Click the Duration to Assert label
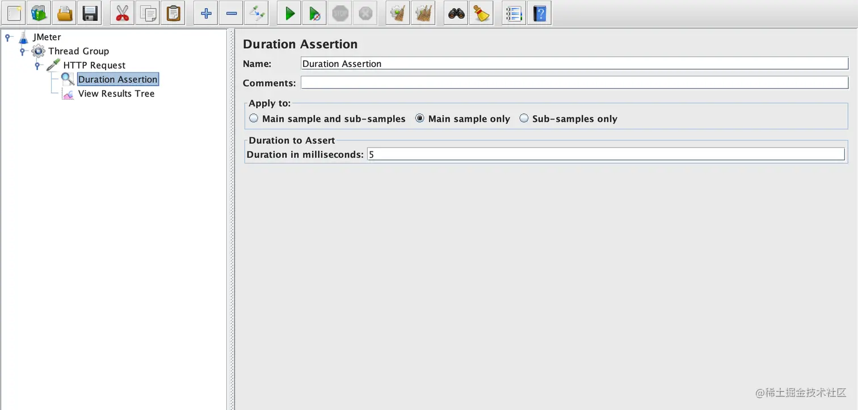The image size is (858, 410). pos(292,141)
